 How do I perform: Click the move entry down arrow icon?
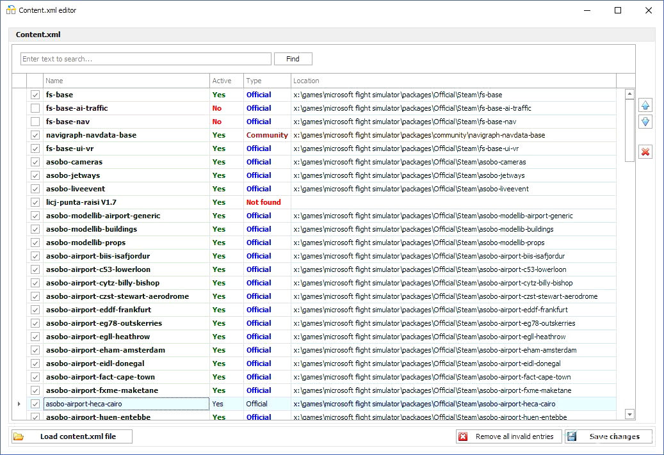[645, 122]
